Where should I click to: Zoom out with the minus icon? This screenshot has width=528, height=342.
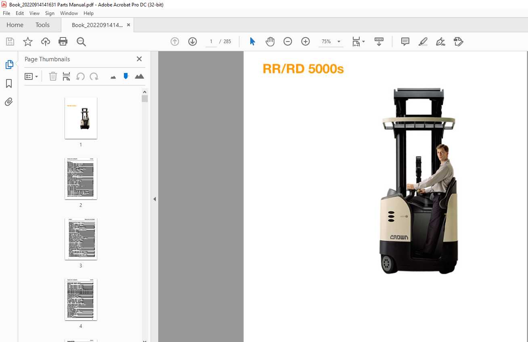point(288,42)
